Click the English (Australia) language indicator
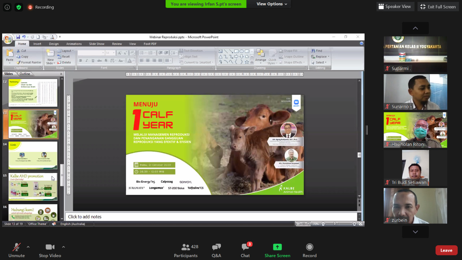The image size is (462, 260). click(x=73, y=224)
